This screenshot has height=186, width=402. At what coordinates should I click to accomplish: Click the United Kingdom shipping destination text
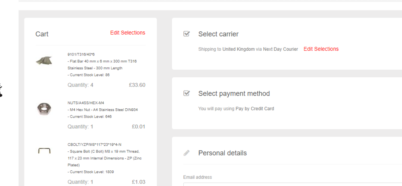pos(238,49)
